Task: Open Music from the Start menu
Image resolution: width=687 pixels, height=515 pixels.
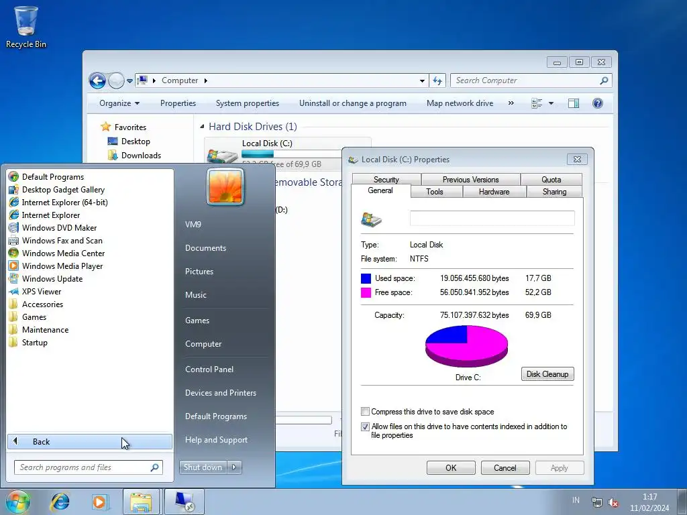Action: point(195,295)
